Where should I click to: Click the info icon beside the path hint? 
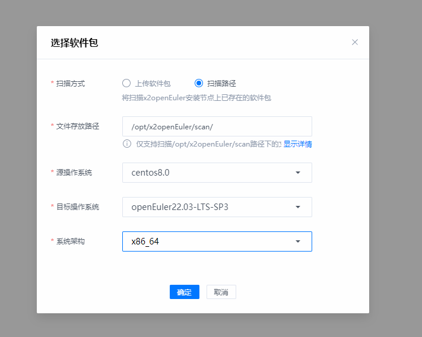click(126, 144)
